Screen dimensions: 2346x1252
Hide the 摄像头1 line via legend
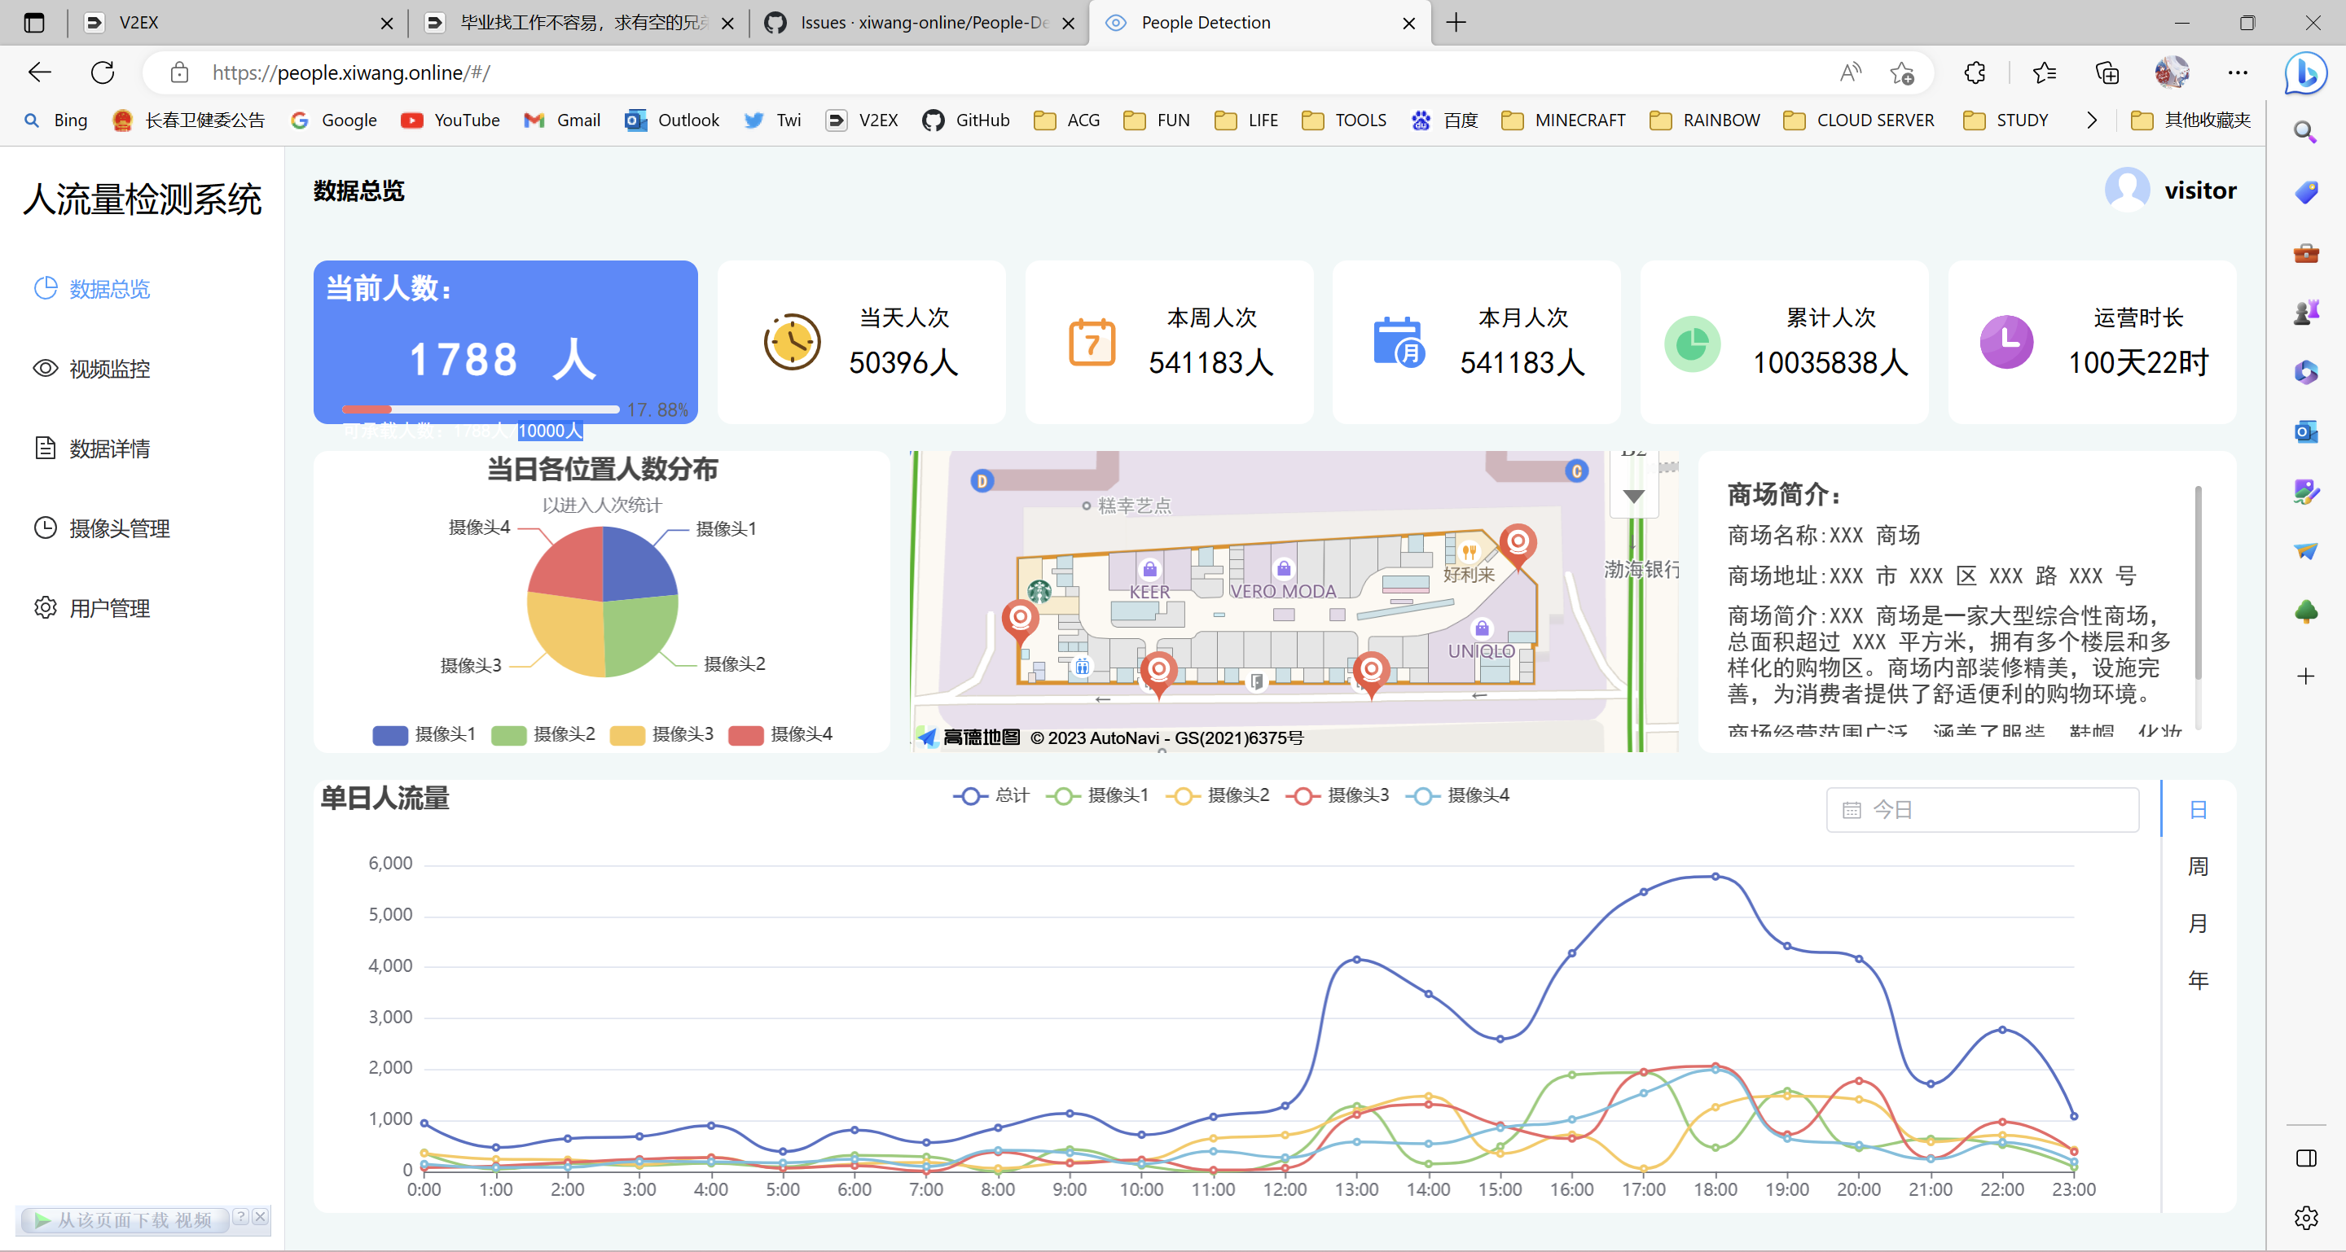[x=1098, y=795]
